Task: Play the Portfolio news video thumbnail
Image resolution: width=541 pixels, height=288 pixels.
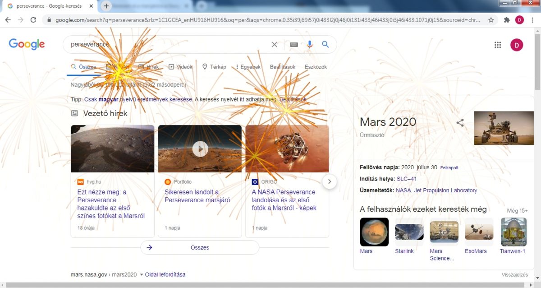Action: click(200, 149)
